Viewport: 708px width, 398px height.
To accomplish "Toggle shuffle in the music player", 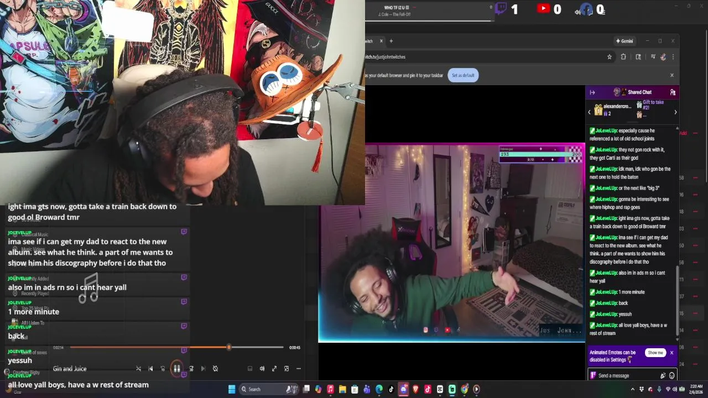I will click(x=138, y=369).
